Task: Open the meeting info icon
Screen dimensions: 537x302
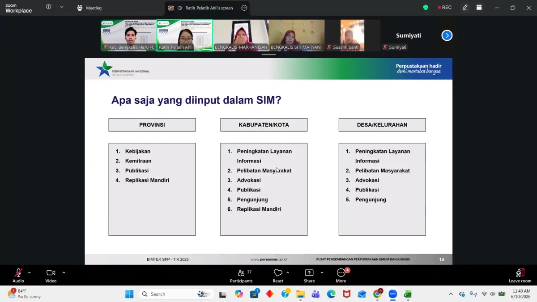Action: (x=48, y=7)
